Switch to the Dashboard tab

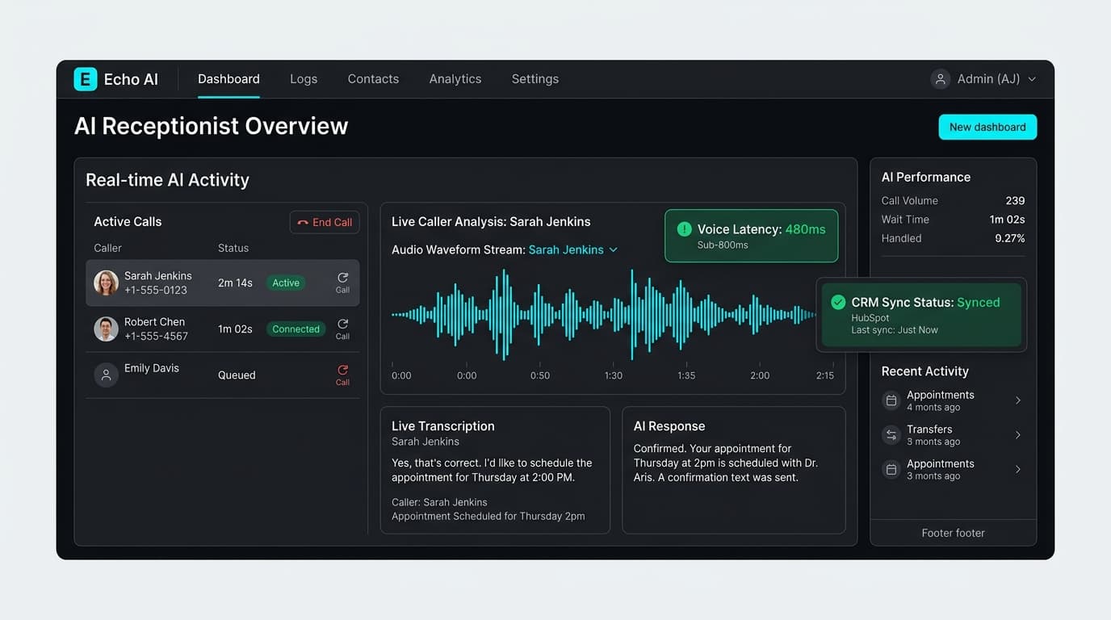click(x=228, y=79)
